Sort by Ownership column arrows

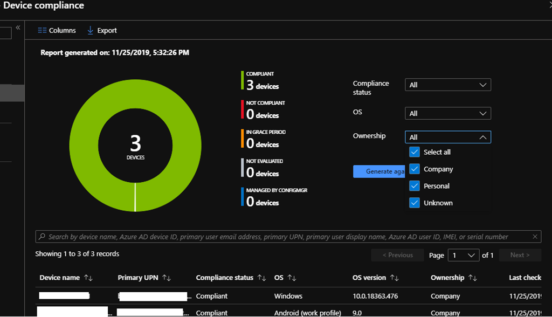pyautogui.click(x=473, y=278)
